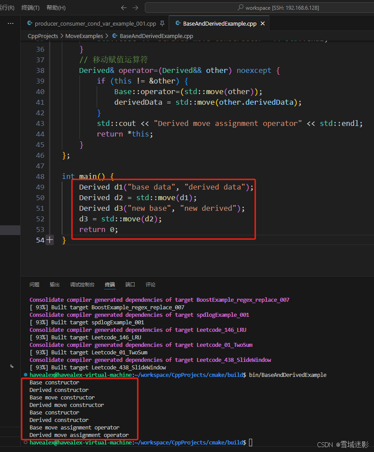The image size is (374, 452).
Task: Navigate back using the left arrow icon
Action: click(x=124, y=8)
